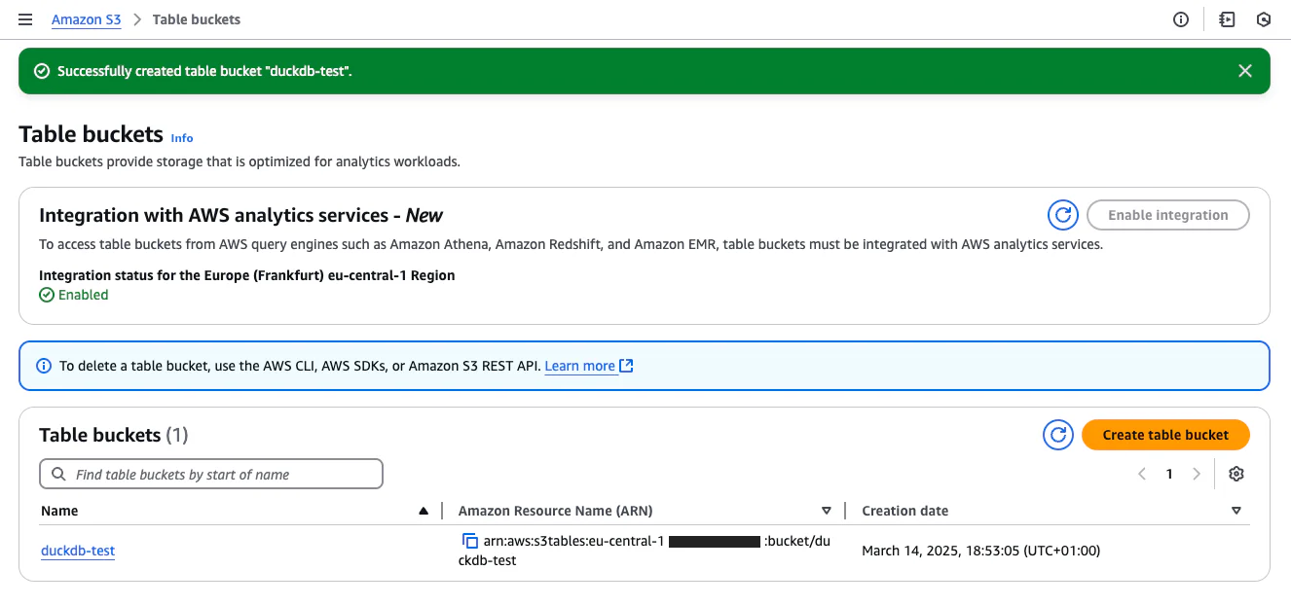This screenshot has height=606, width=1291.
Task: Sort by Amazon Resource Name column arrow
Action: point(827,511)
